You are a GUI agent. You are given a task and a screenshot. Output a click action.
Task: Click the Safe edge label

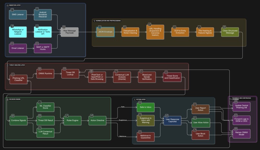pos(123,107)
